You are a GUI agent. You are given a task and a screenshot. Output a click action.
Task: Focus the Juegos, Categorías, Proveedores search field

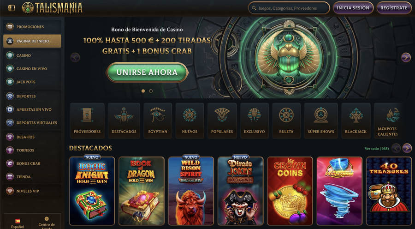pyautogui.click(x=289, y=8)
